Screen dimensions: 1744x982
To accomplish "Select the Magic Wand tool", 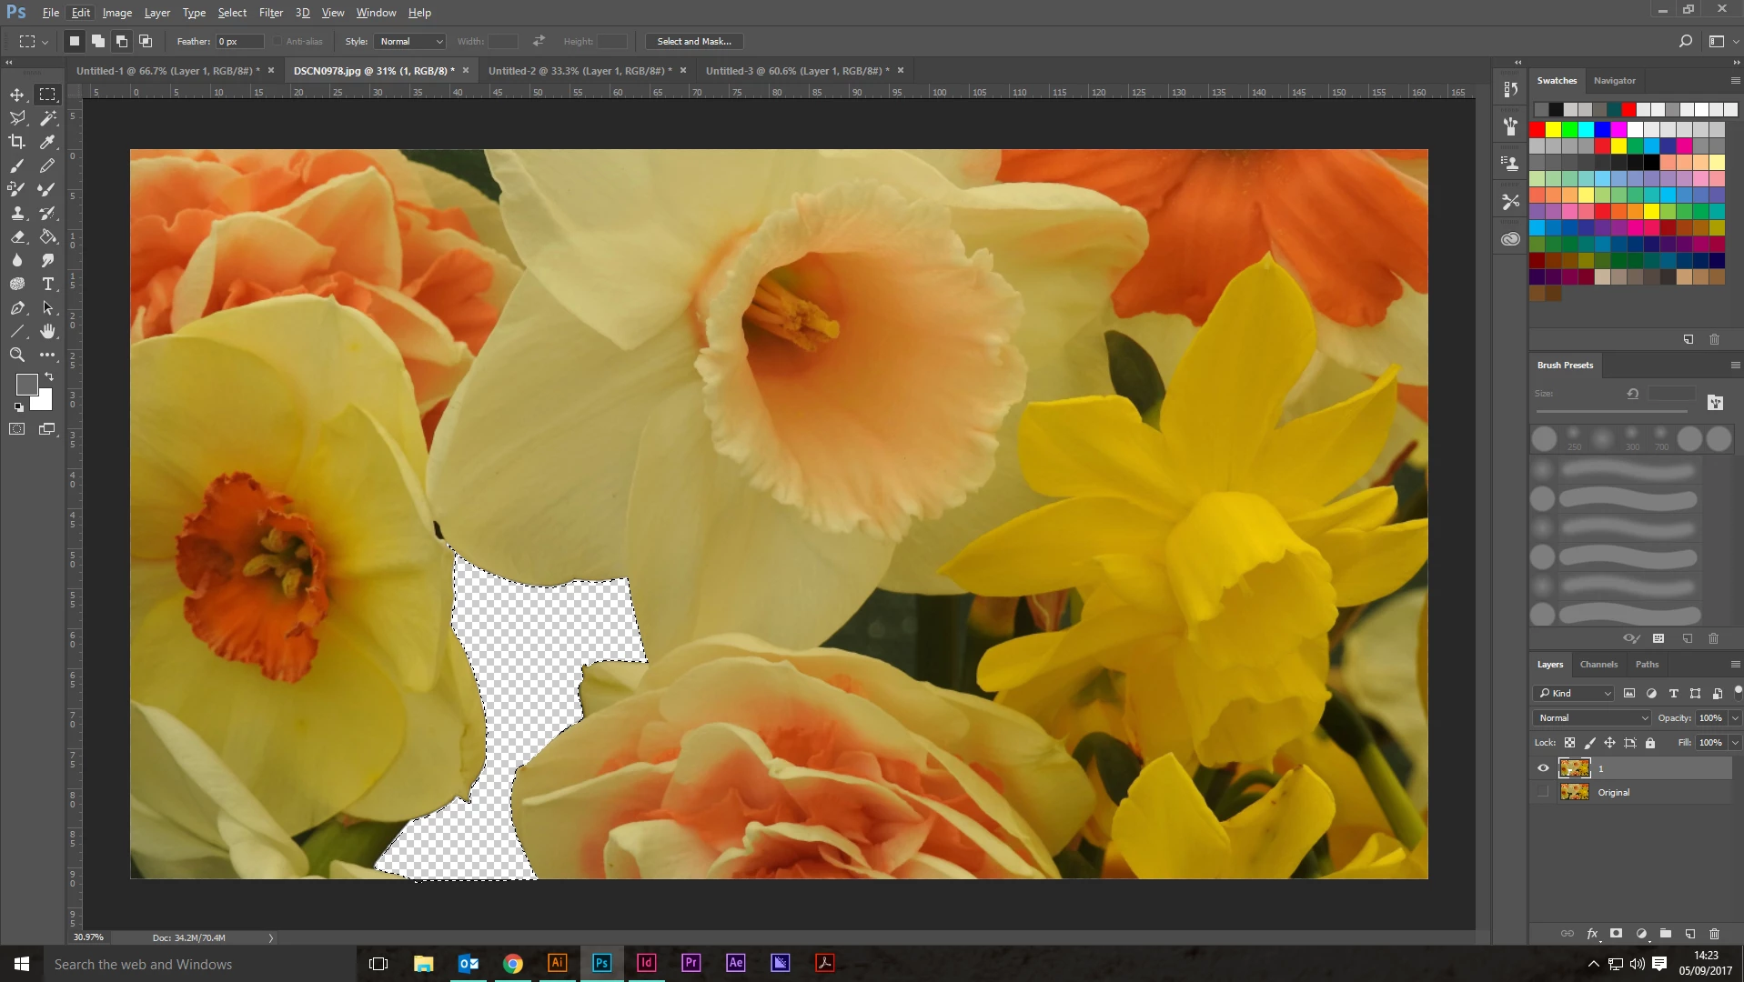I will (48, 118).
